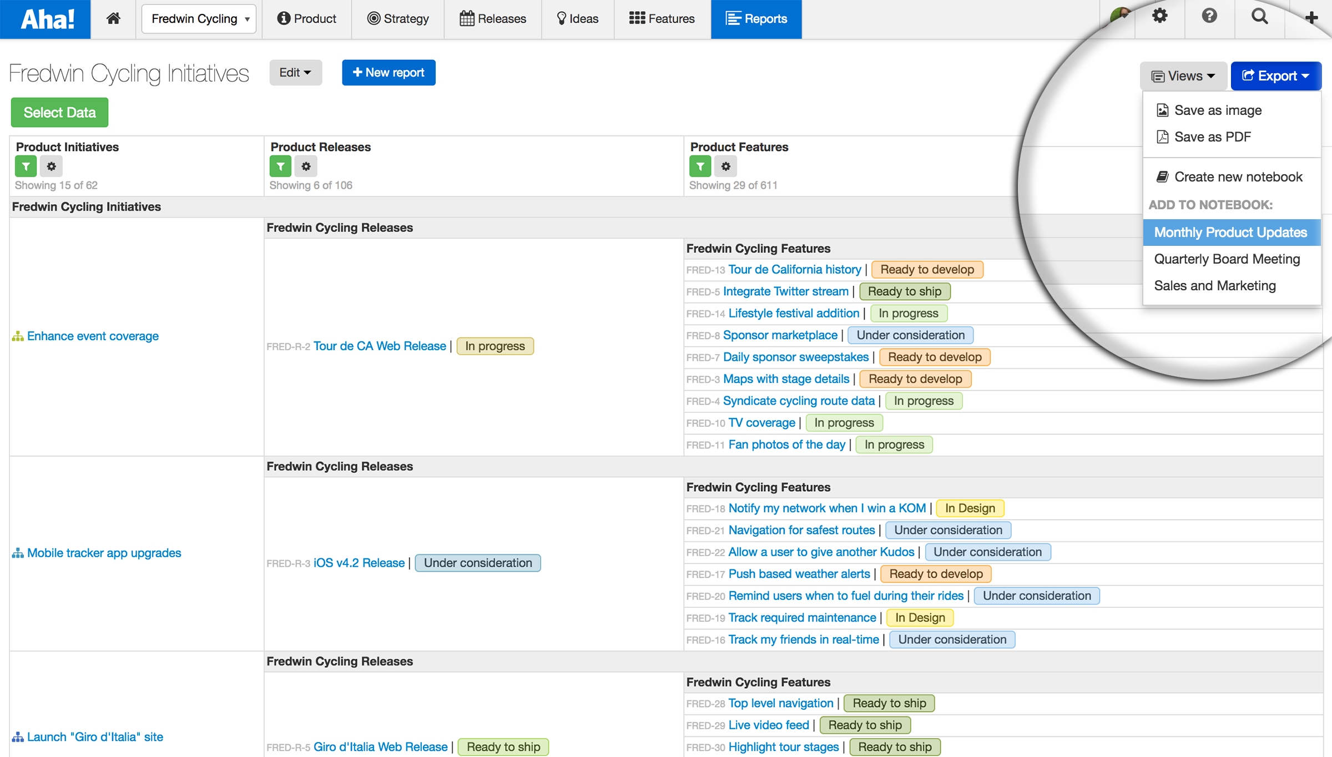This screenshot has height=757, width=1332.
Task: Open the Fan photos of the day feature
Action: (787, 445)
